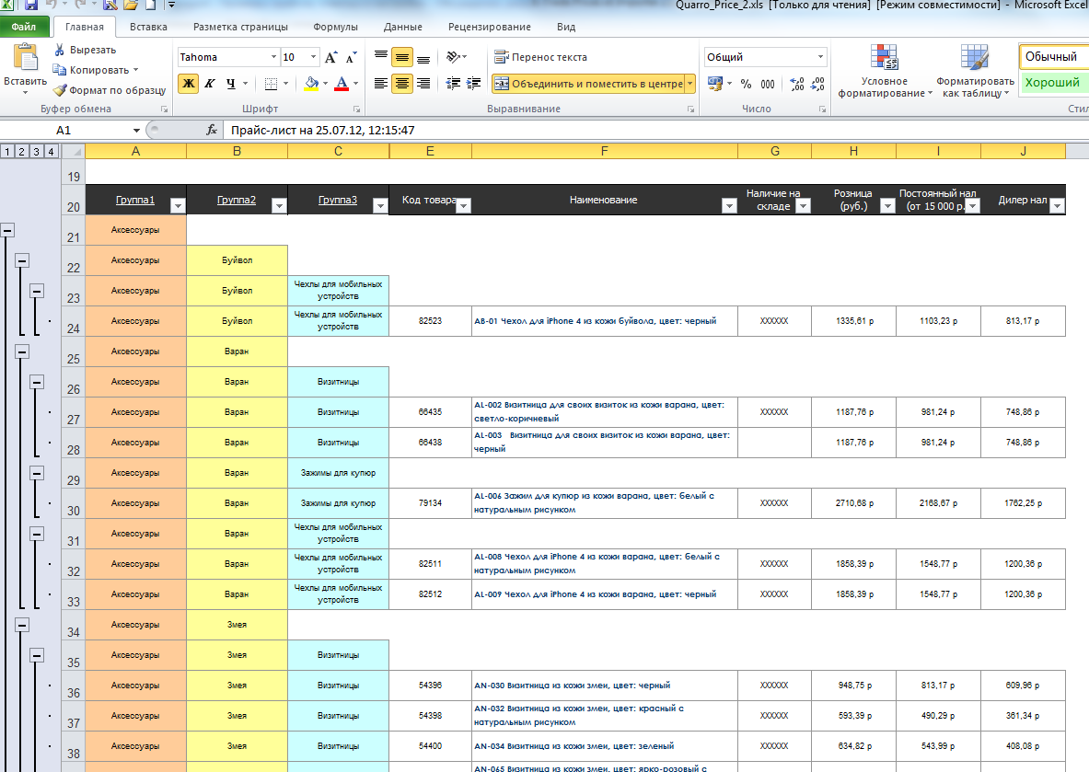Toggle middle vertical alignment
This screenshot has width=1089, height=772.
coord(402,57)
